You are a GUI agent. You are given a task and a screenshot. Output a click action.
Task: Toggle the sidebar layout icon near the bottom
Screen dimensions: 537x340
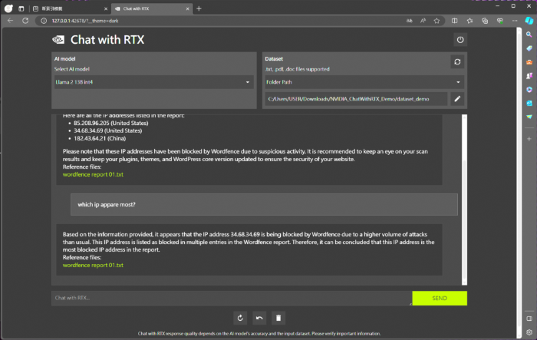(x=529, y=319)
